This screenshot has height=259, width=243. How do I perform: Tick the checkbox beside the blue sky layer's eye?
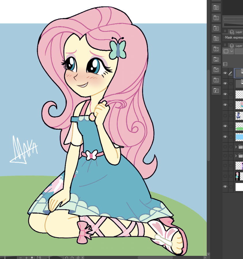(x=231, y=137)
